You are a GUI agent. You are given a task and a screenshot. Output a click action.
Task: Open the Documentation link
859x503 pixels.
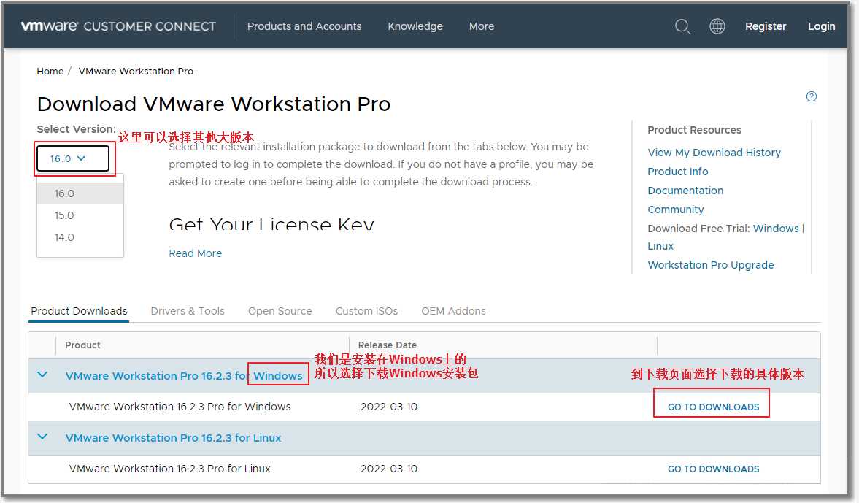click(x=685, y=190)
